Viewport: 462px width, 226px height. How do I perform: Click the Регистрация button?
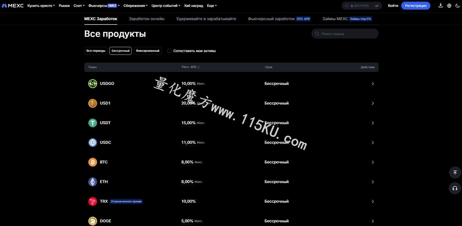(x=416, y=5)
